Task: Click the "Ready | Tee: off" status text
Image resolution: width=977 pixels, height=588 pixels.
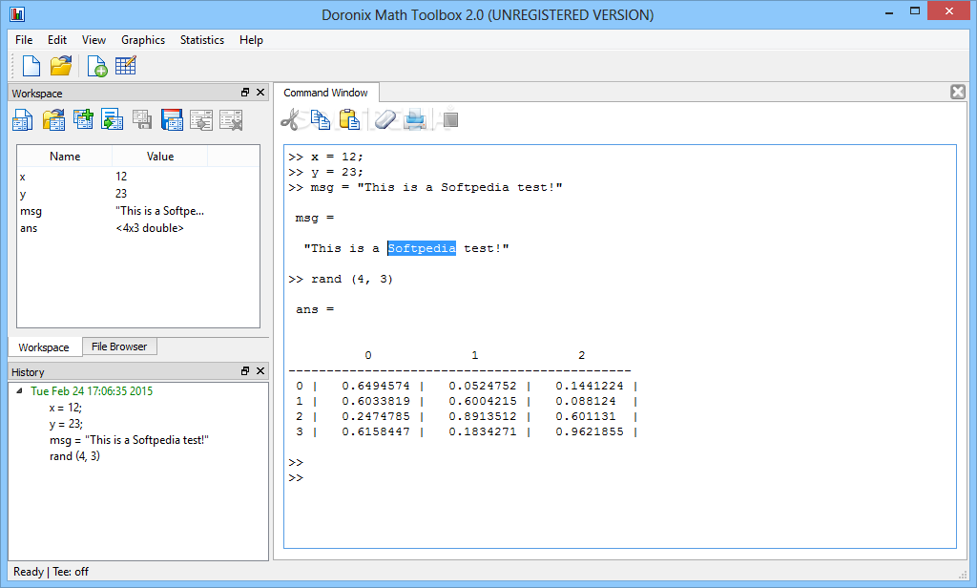Action: [52, 572]
